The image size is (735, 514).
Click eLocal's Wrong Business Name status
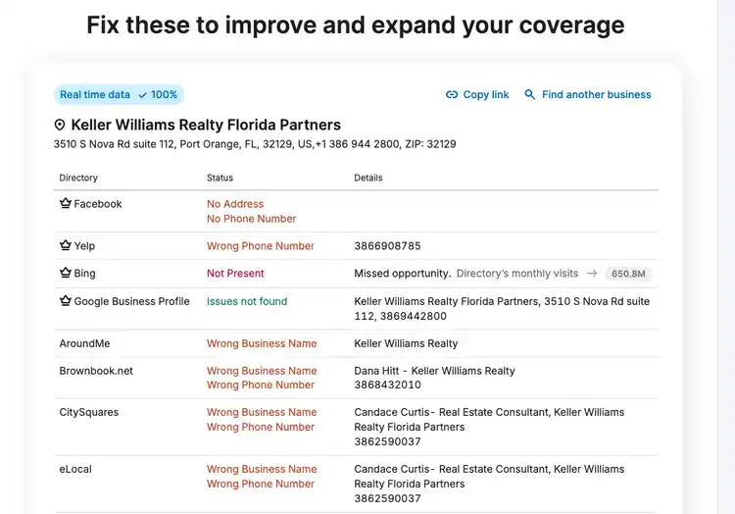point(262,469)
